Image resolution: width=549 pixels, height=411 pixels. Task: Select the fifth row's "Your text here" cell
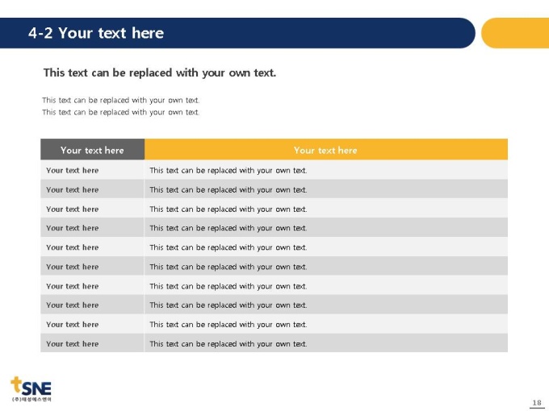pos(92,247)
